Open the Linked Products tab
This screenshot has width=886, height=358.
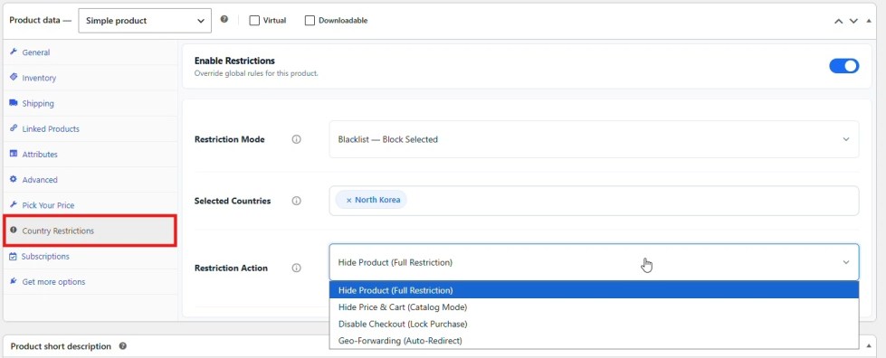click(x=91, y=128)
